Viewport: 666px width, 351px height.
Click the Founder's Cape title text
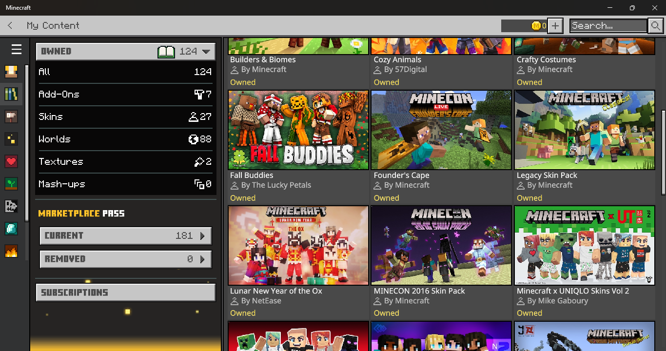click(401, 175)
